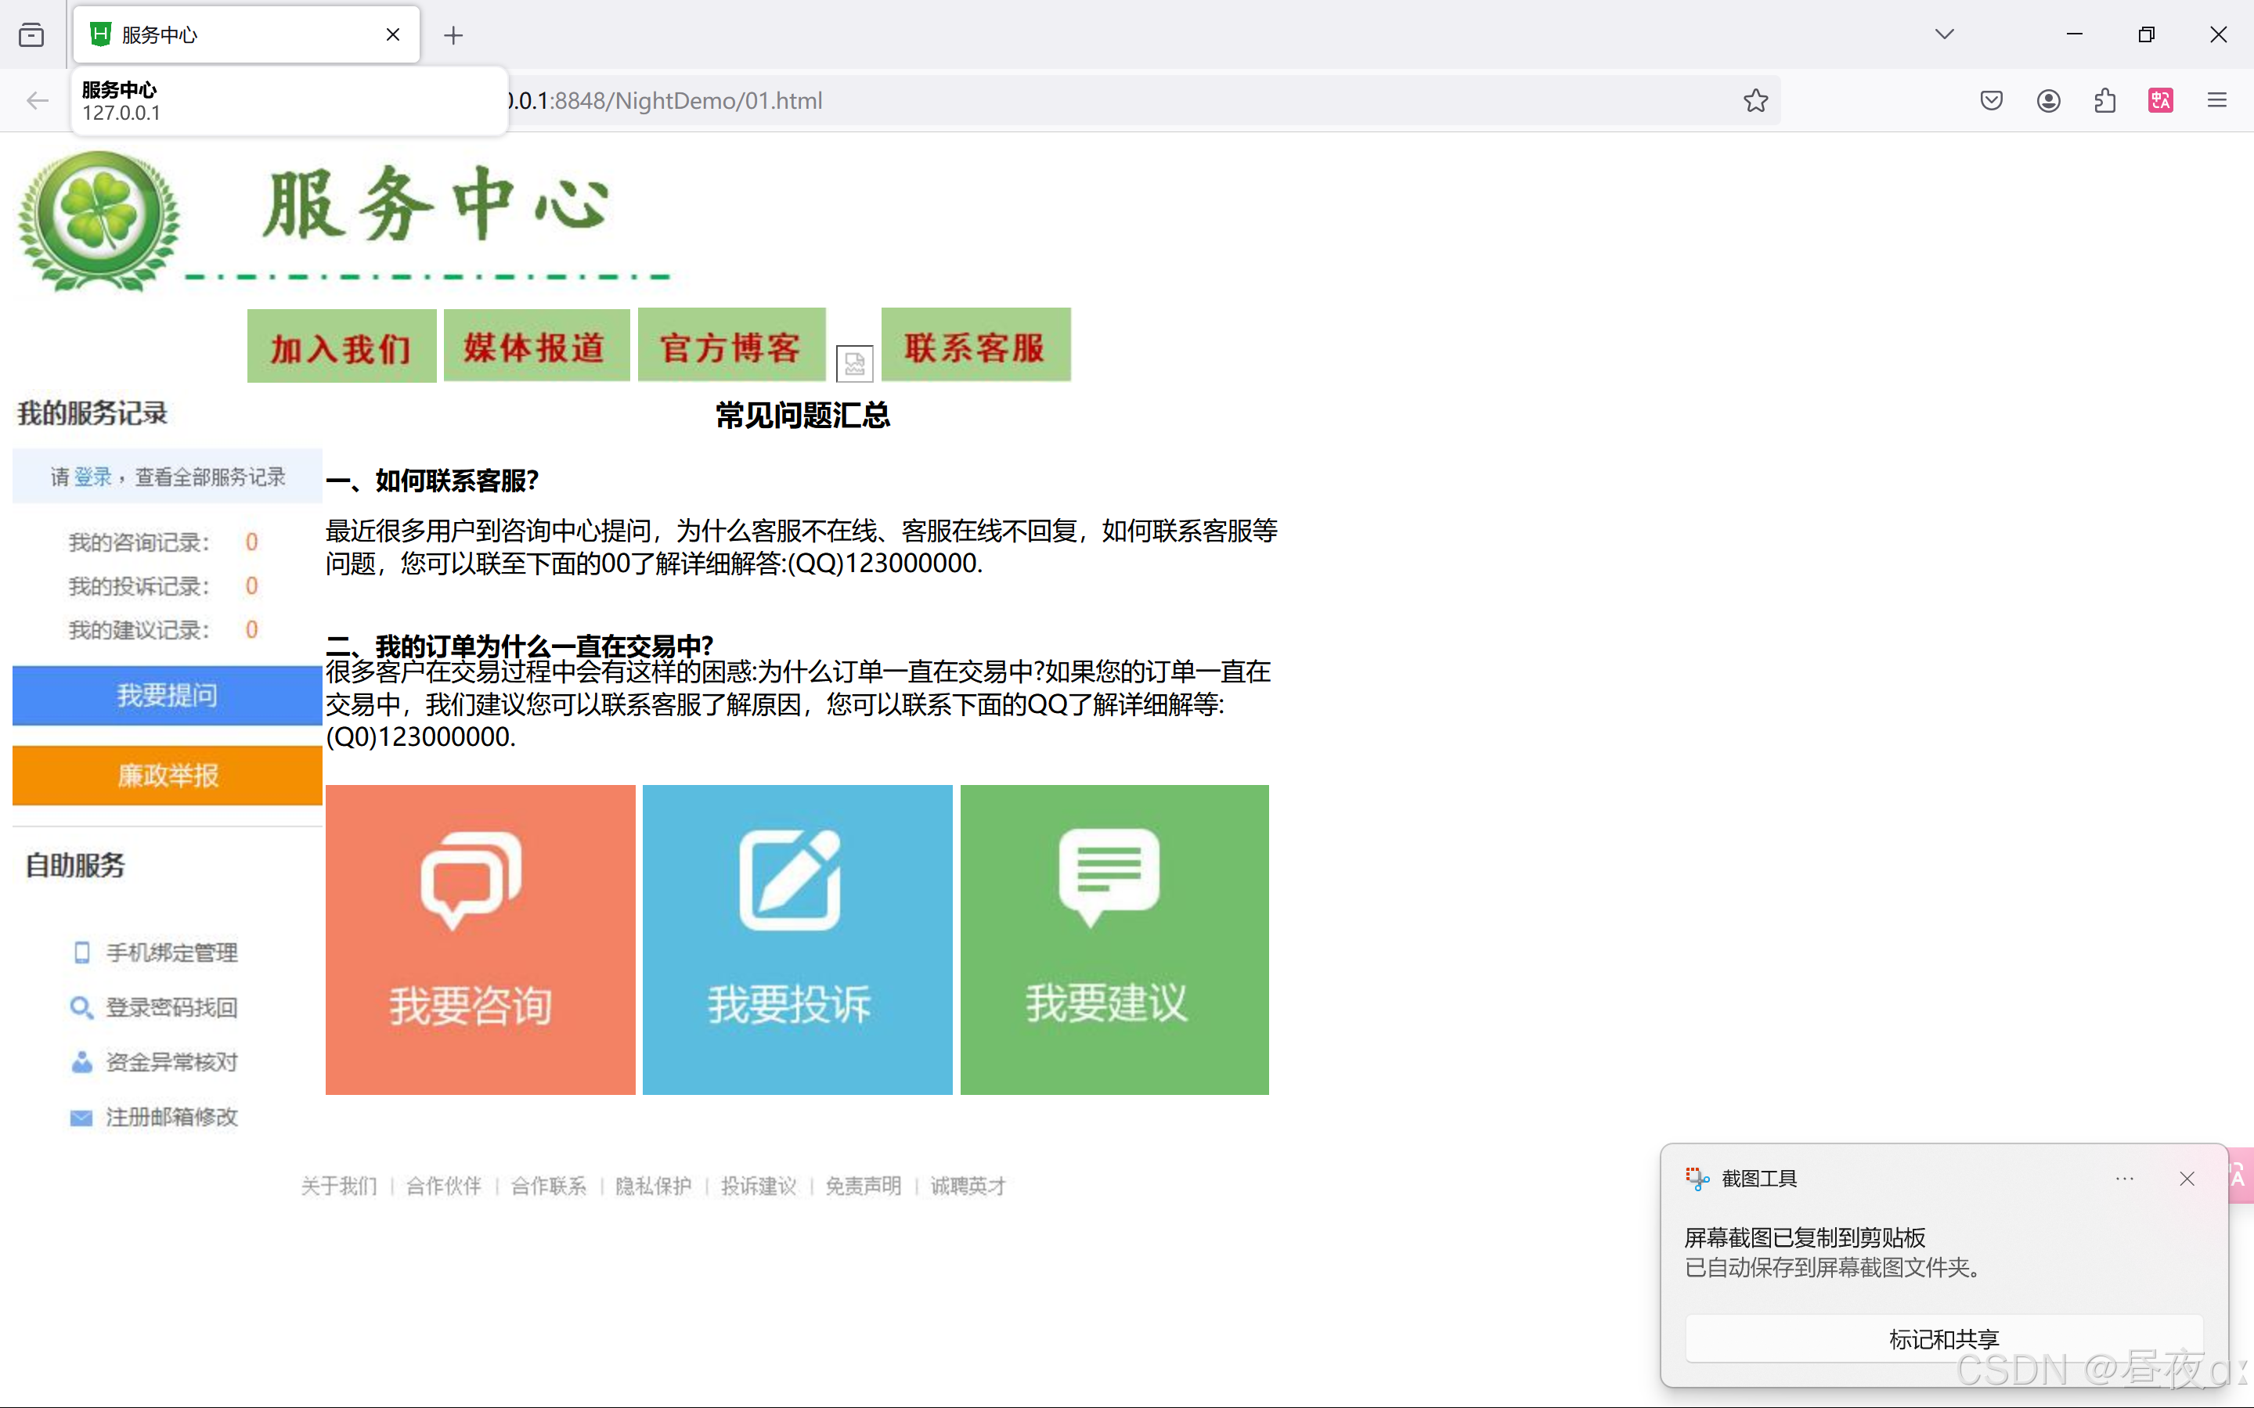This screenshot has width=2254, height=1408.
Task: Click the translation extension icon
Action: pos(2161,100)
